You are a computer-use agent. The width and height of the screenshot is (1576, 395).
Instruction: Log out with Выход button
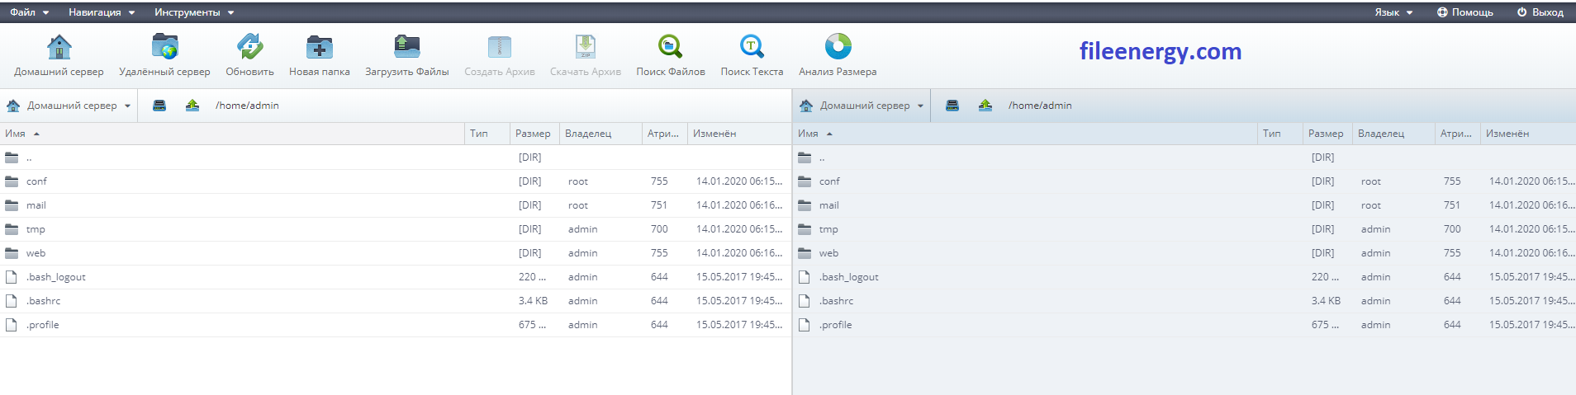click(x=1540, y=12)
